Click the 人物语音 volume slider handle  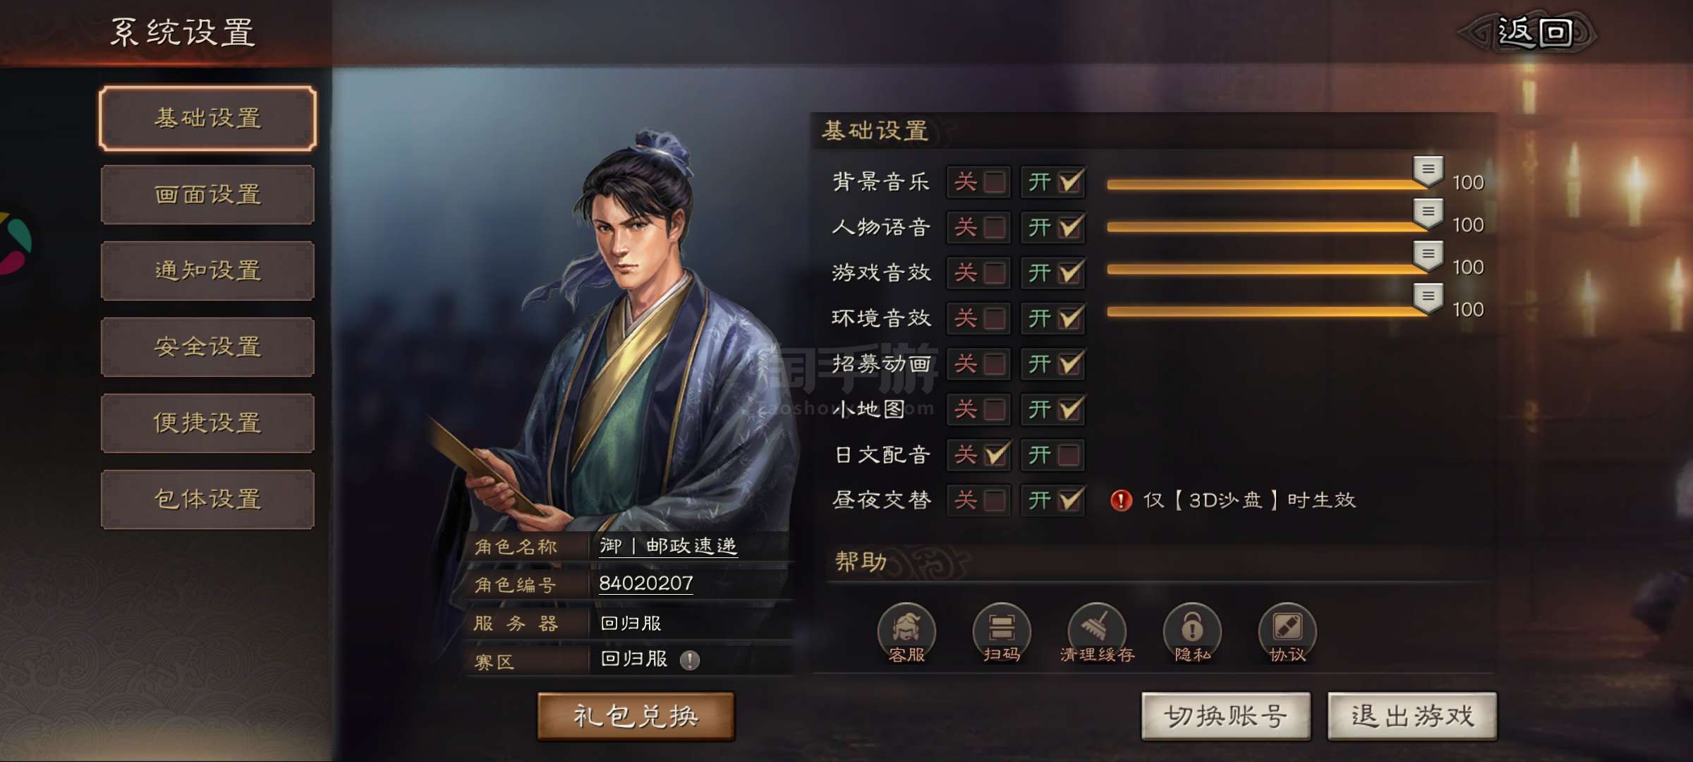1428,214
